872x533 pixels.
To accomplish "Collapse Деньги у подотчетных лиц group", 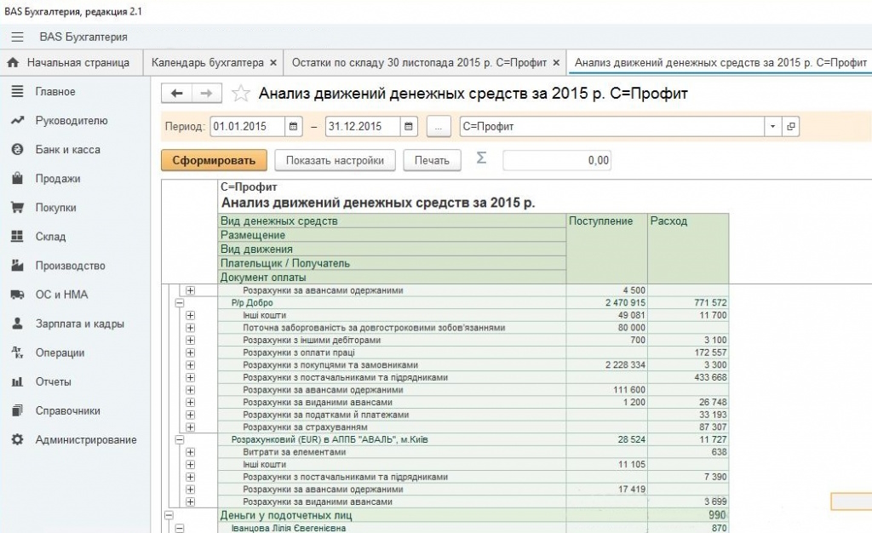I will tap(169, 515).
